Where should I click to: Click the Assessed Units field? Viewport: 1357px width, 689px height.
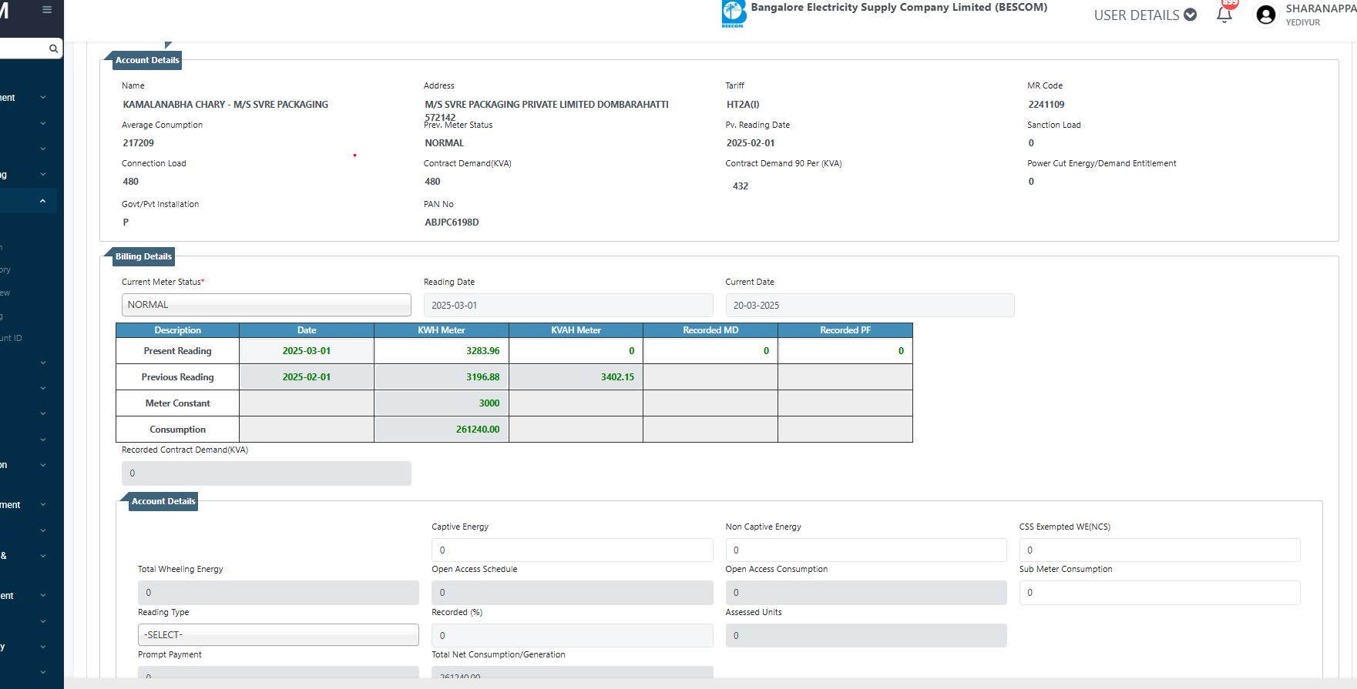[866, 636]
